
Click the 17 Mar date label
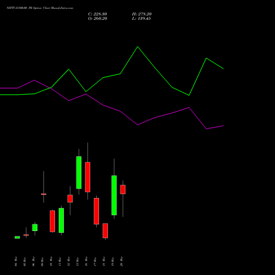95,261
